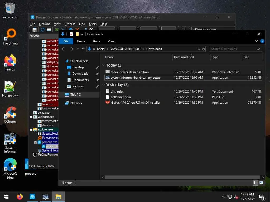Viewport: 270px width, 202px height.
Task: Collapse the Today (2) group
Action: pyautogui.click(x=104, y=65)
